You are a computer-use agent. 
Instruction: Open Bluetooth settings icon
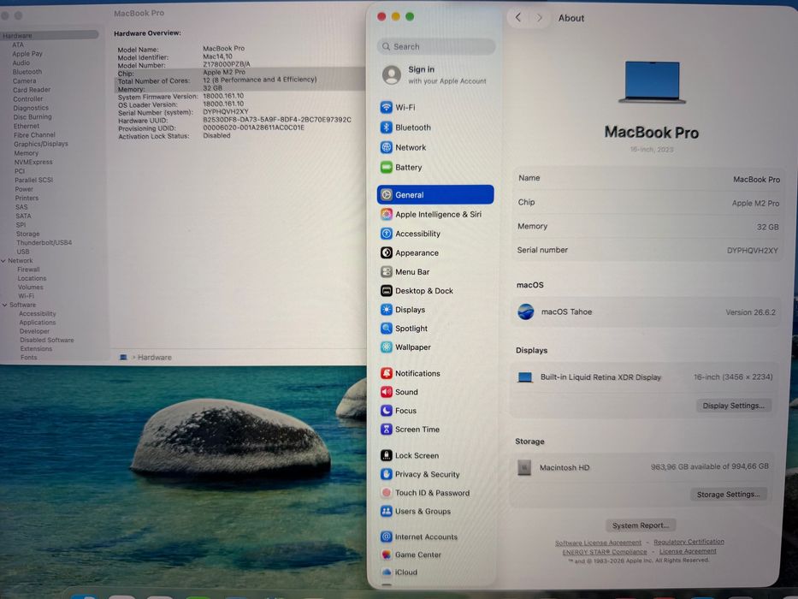point(387,128)
